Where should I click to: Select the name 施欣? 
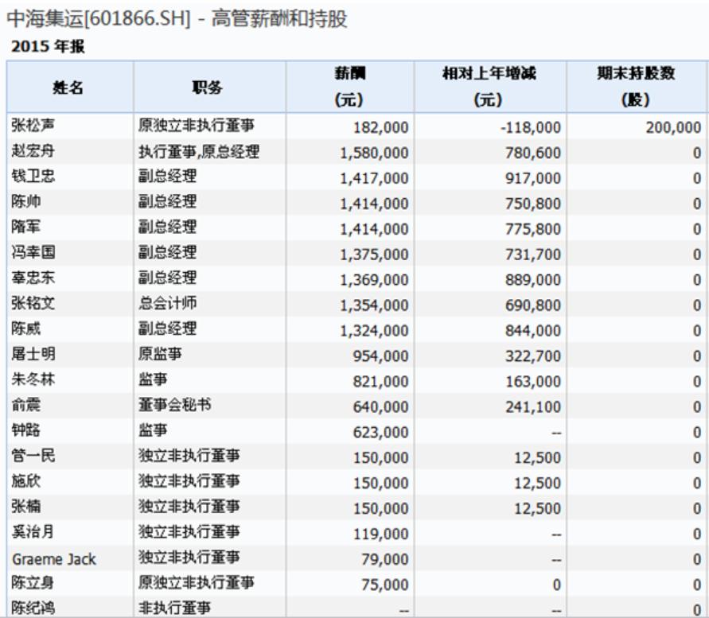[25, 480]
